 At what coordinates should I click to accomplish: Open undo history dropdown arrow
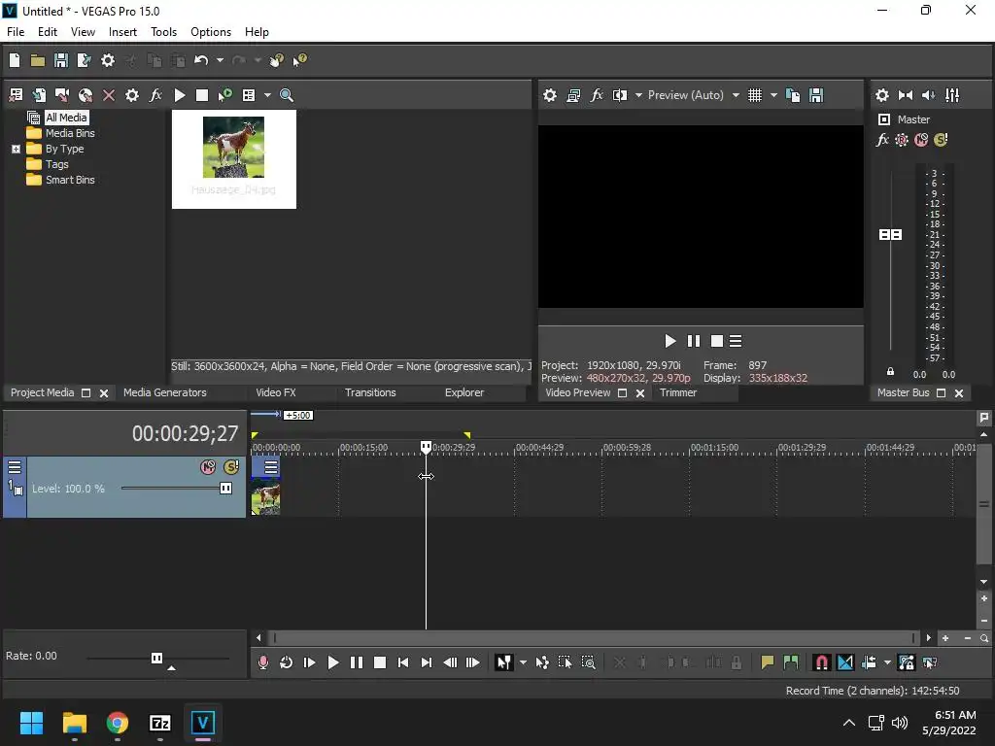[x=220, y=60]
